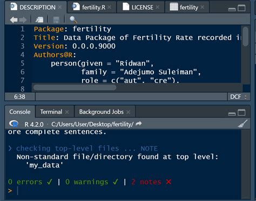Screen dimensions: 256x201
Task: Close the Terminal tab
Action: (x=67, y=112)
